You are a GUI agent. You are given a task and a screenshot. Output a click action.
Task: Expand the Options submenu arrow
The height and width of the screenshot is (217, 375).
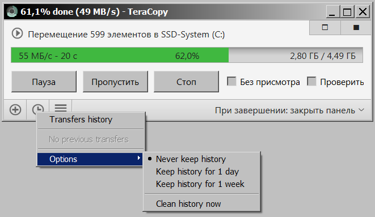pos(139,158)
